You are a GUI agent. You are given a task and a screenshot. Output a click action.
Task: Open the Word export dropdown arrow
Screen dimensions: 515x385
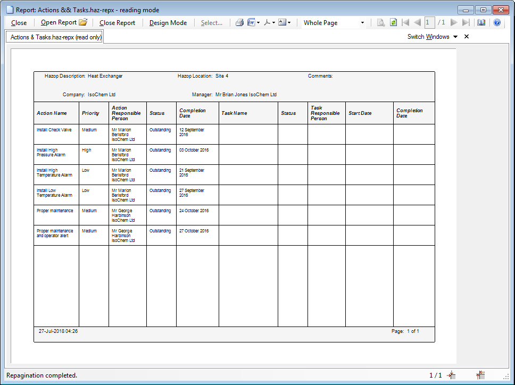(259, 23)
